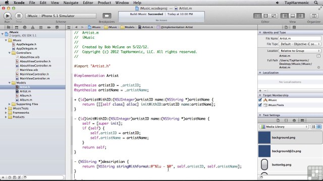Click the Run button in toolbar

pos(7,16)
